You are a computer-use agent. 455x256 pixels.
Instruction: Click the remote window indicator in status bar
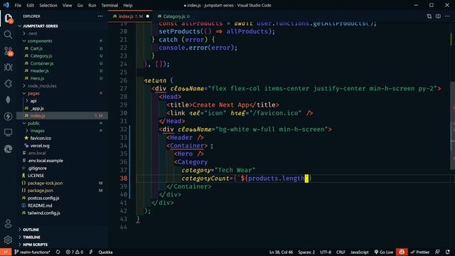coord(6,252)
